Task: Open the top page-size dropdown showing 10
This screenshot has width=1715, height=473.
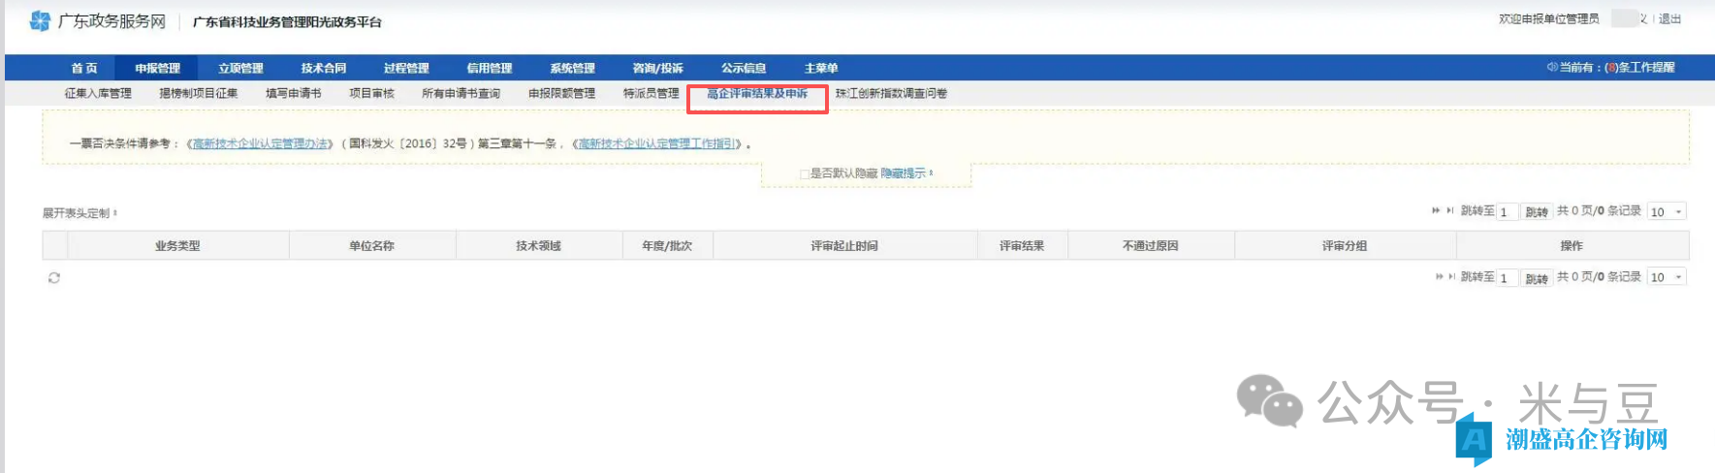Action: (x=1667, y=211)
